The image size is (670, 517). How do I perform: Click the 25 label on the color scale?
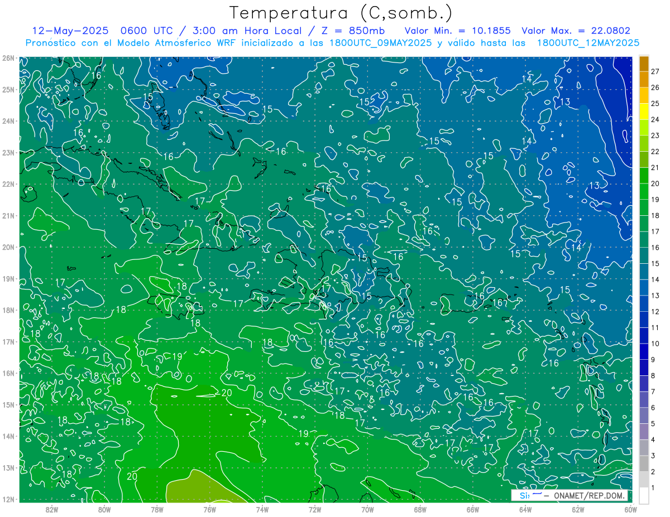click(655, 104)
